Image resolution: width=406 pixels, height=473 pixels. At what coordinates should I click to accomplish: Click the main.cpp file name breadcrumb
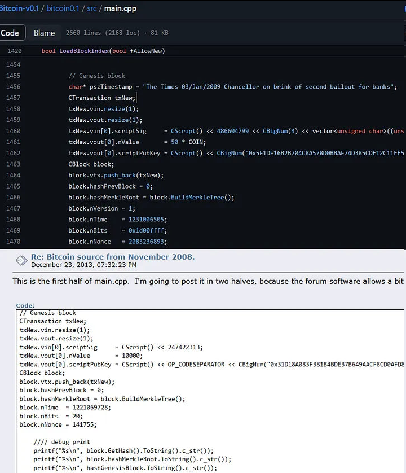point(120,8)
